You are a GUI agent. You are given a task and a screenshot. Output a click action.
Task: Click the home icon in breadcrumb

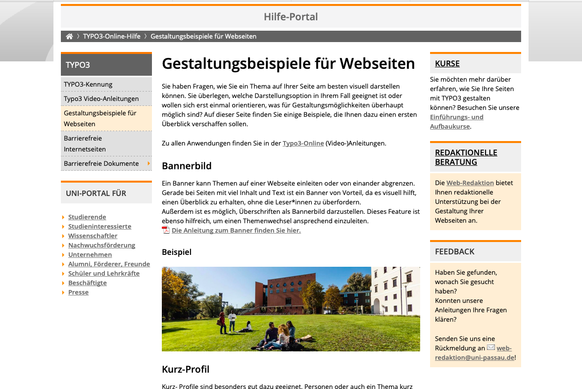(x=69, y=37)
